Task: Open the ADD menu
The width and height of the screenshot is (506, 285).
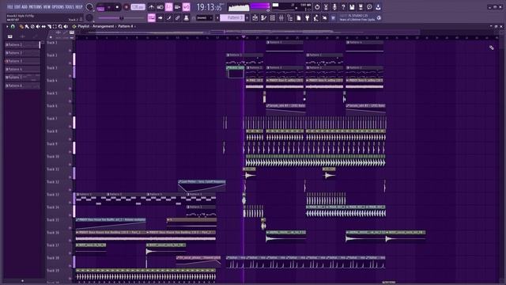Action: (x=25, y=7)
